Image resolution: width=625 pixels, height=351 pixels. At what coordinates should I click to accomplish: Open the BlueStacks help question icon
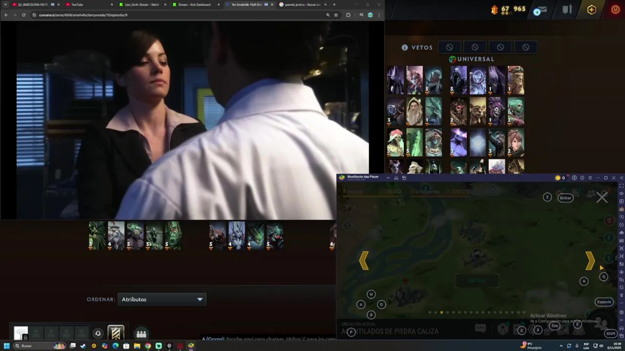582,178
